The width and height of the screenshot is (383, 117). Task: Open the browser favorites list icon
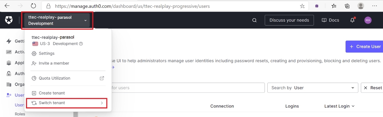pos(334,6)
